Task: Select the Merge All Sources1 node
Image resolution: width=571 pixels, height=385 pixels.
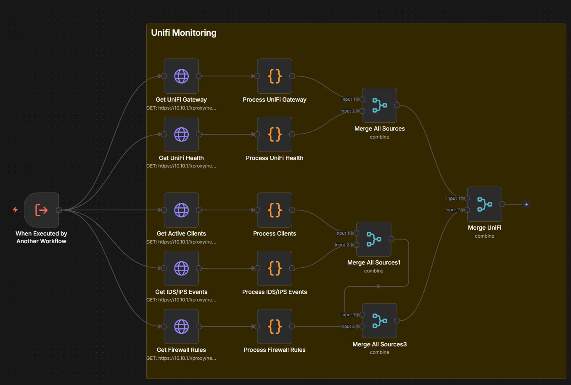Action: (373, 239)
